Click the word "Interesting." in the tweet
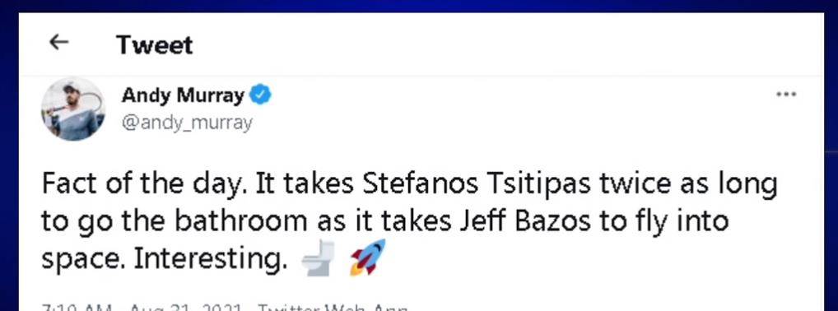 point(207,259)
